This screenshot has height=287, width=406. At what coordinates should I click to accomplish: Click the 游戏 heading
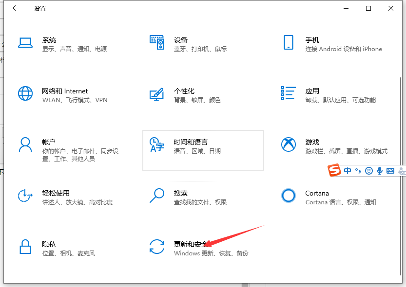point(312,142)
